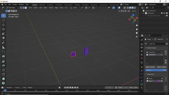Pick the Knife tool
This screenshot has width=169, height=95.
[x=3, y=74]
